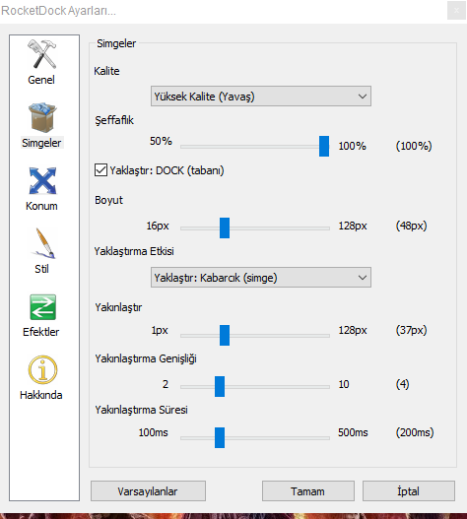Screen dimensions: 467x519
Task: Open the Hakkında info icon
Action: click(42, 369)
